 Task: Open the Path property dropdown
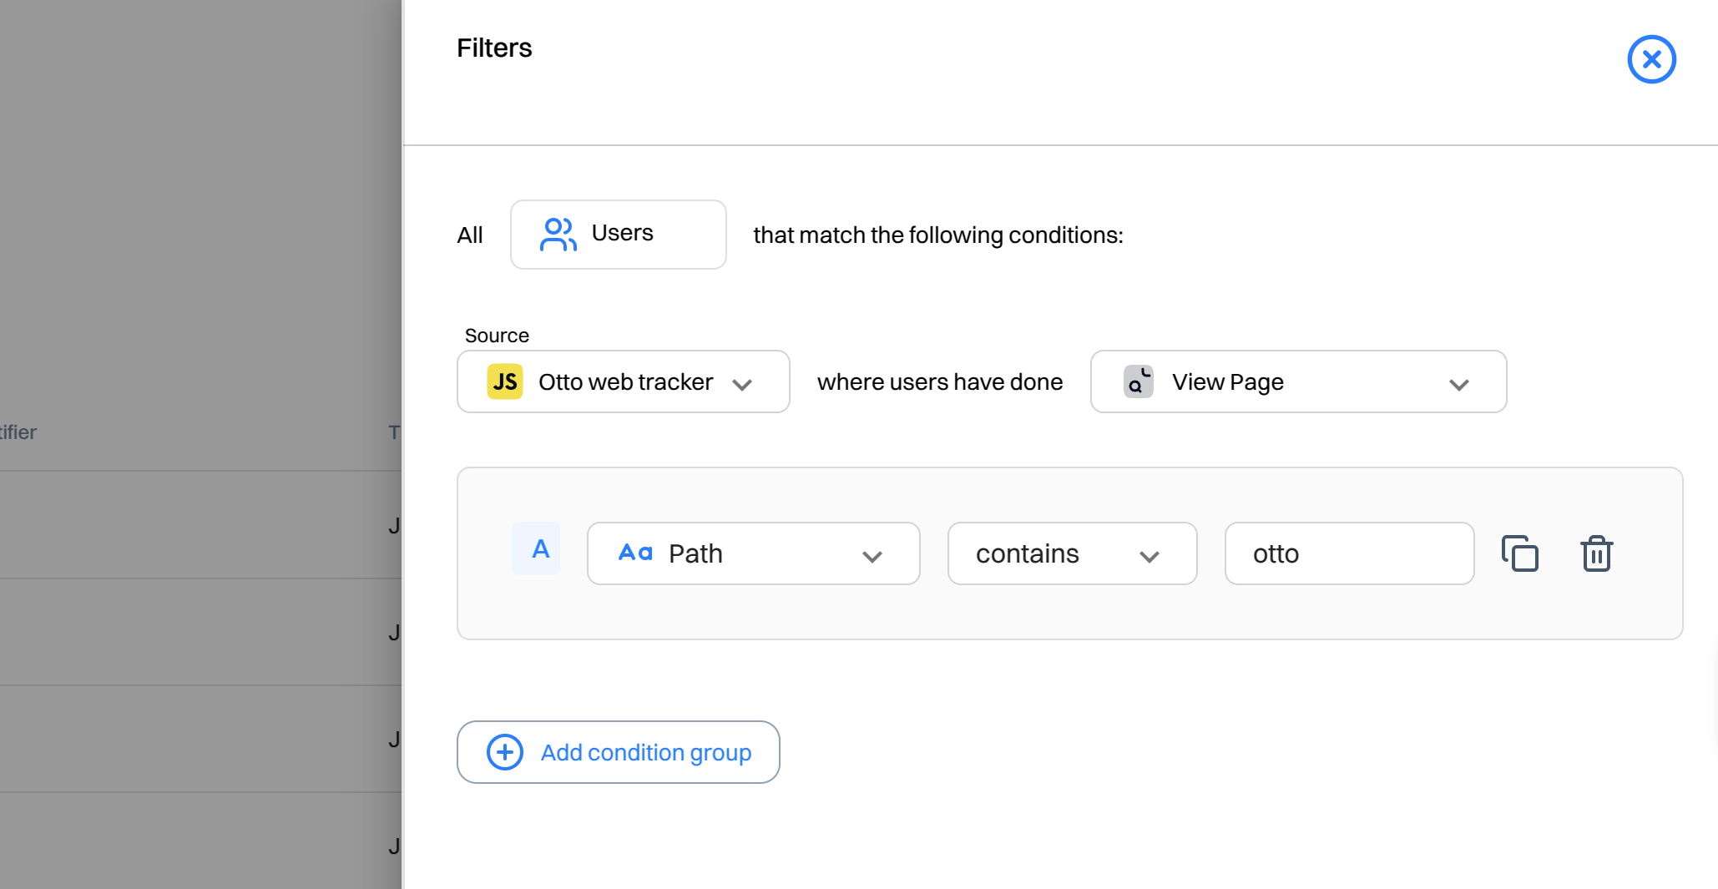(754, 553)
